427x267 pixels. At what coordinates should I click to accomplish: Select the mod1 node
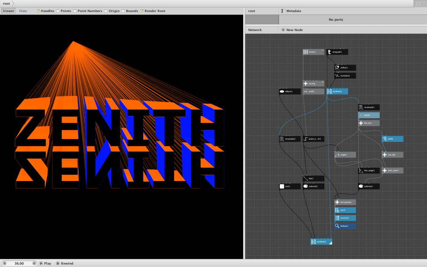313,91
